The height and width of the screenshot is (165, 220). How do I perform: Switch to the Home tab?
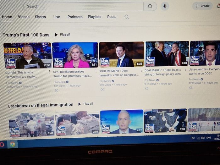[x=7, y=17]
